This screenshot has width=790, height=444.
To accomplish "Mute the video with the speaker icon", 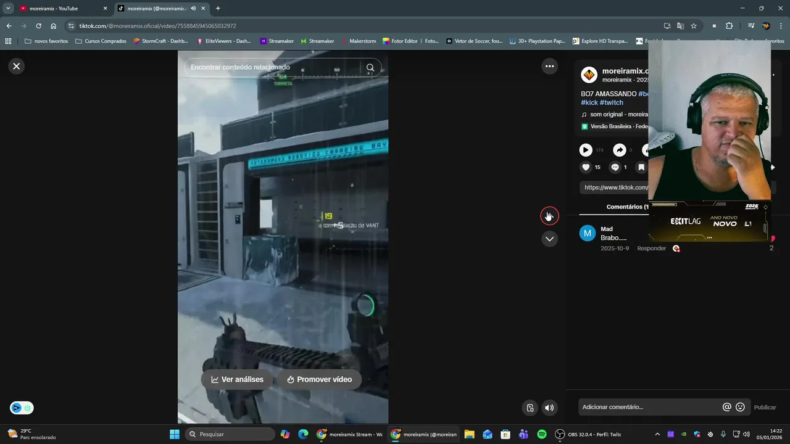I will (x=549, y=408).
